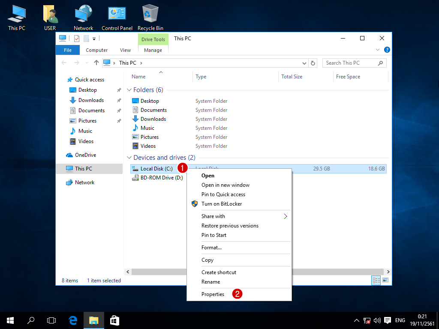Click the Search This PC field
This screenshot has height=329, width=439.
tap(349, 63)
